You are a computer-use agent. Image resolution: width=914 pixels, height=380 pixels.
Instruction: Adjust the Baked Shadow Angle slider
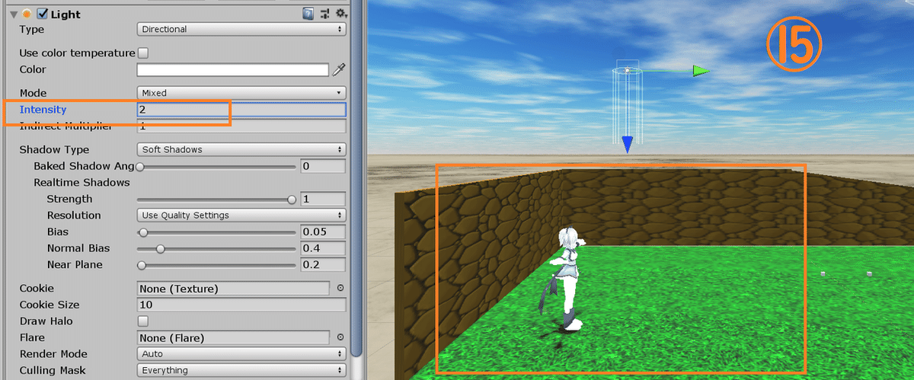(216, 166)
